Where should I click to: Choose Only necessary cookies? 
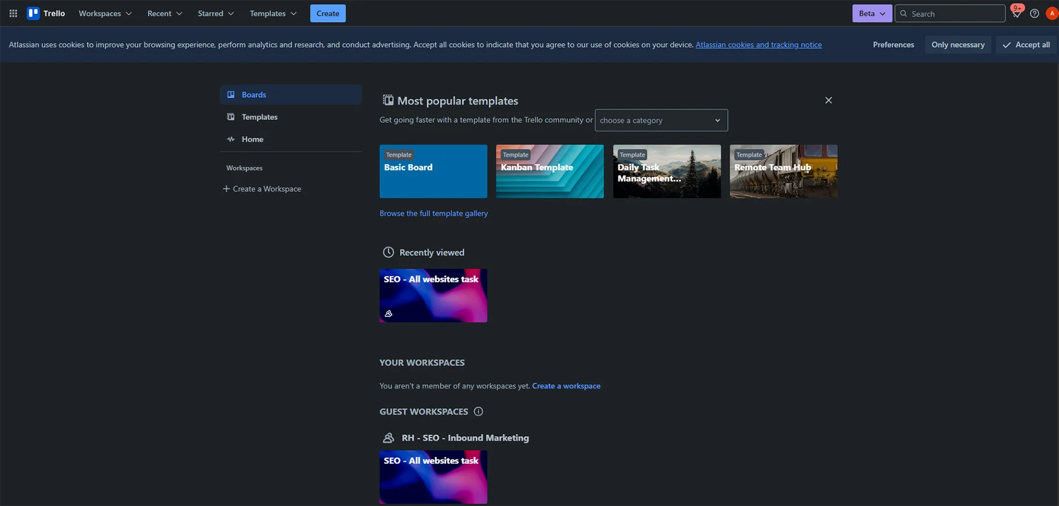click(958, 45)
